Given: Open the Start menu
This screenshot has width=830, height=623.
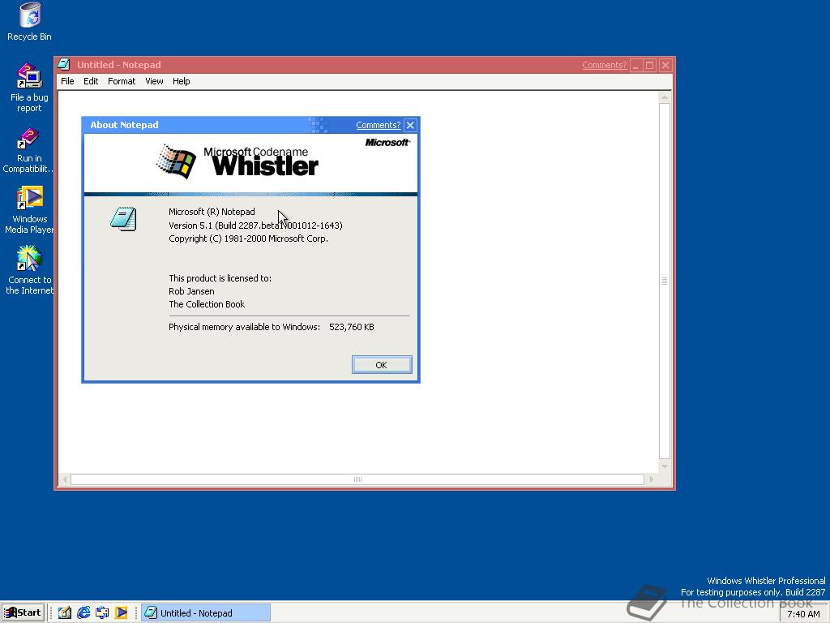Looking at the screenshot, I should tap(22, 613).
